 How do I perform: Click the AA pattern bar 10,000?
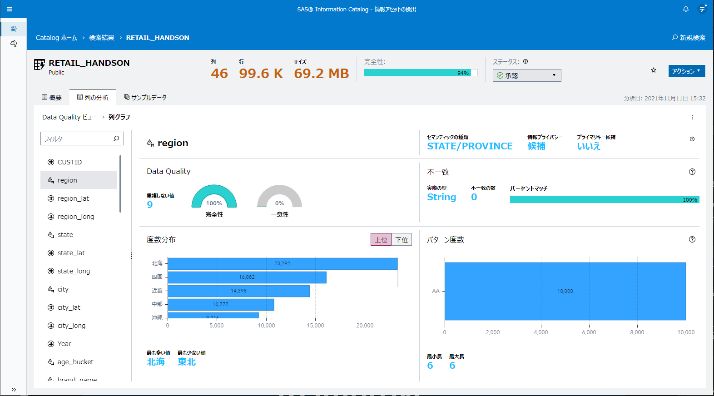pyautogui.click(x=565, y=291)
